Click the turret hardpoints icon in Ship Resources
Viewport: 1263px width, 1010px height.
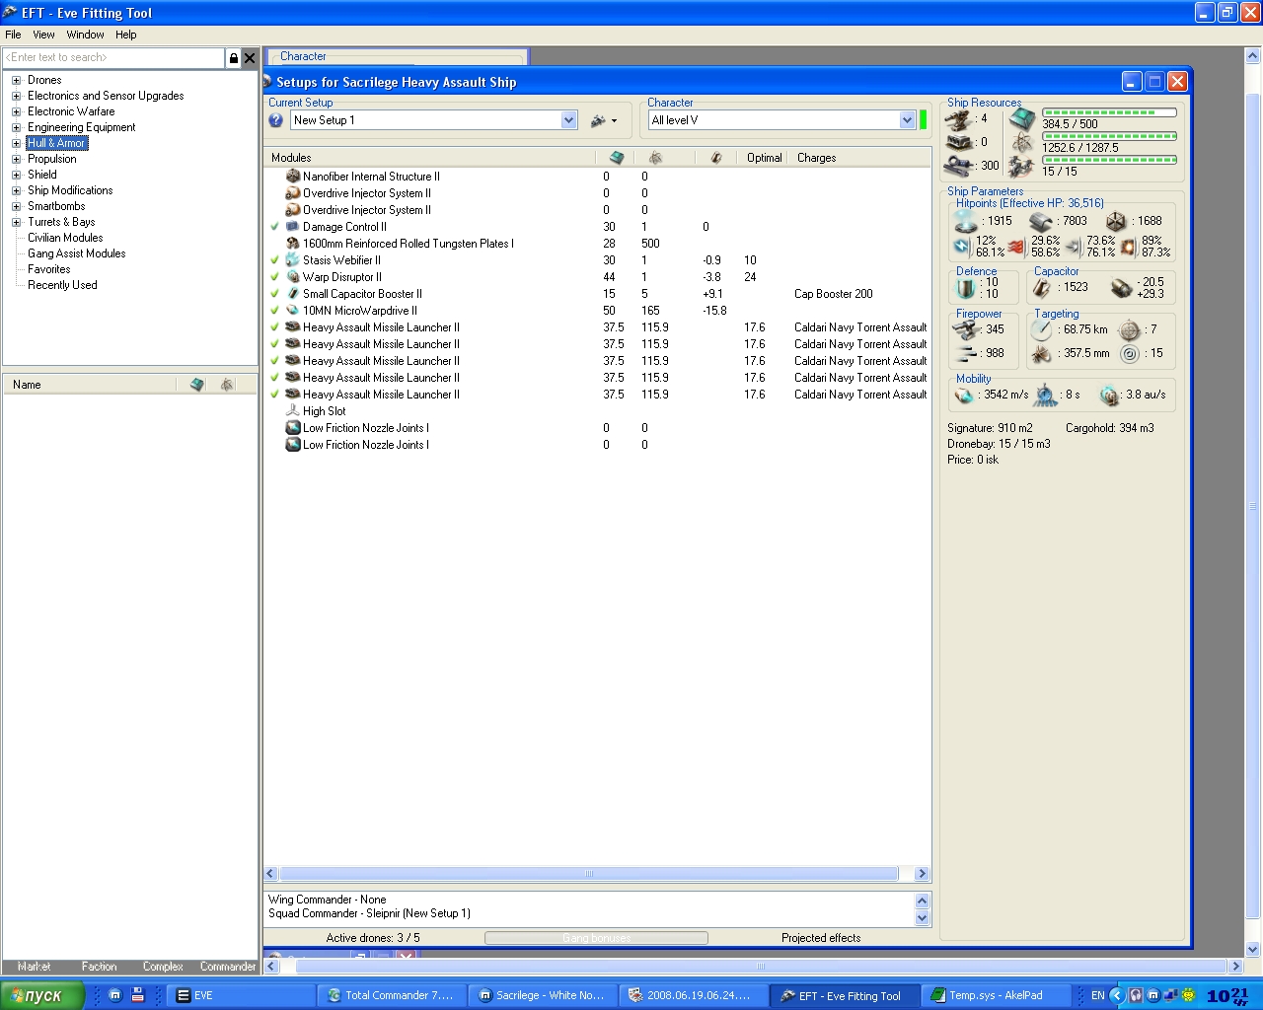pos(960,119)
